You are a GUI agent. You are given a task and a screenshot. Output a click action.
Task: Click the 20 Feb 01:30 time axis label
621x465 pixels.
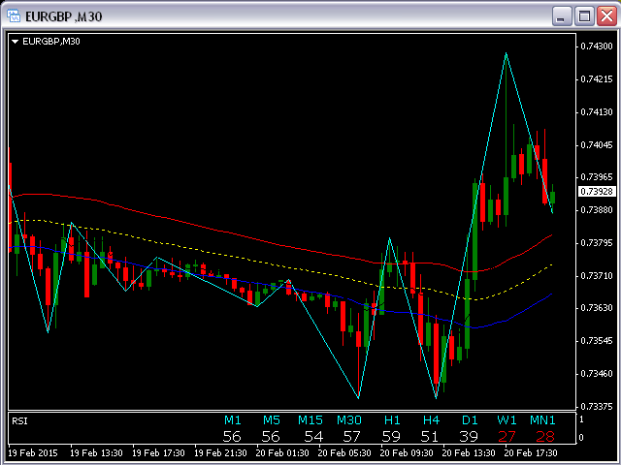click(282, 453)
